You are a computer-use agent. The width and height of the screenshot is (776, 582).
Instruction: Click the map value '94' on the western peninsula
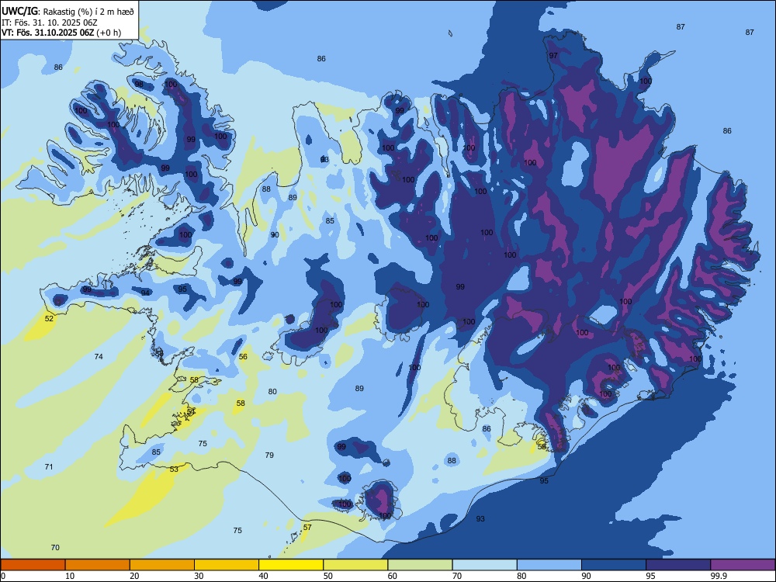[145, 293]
